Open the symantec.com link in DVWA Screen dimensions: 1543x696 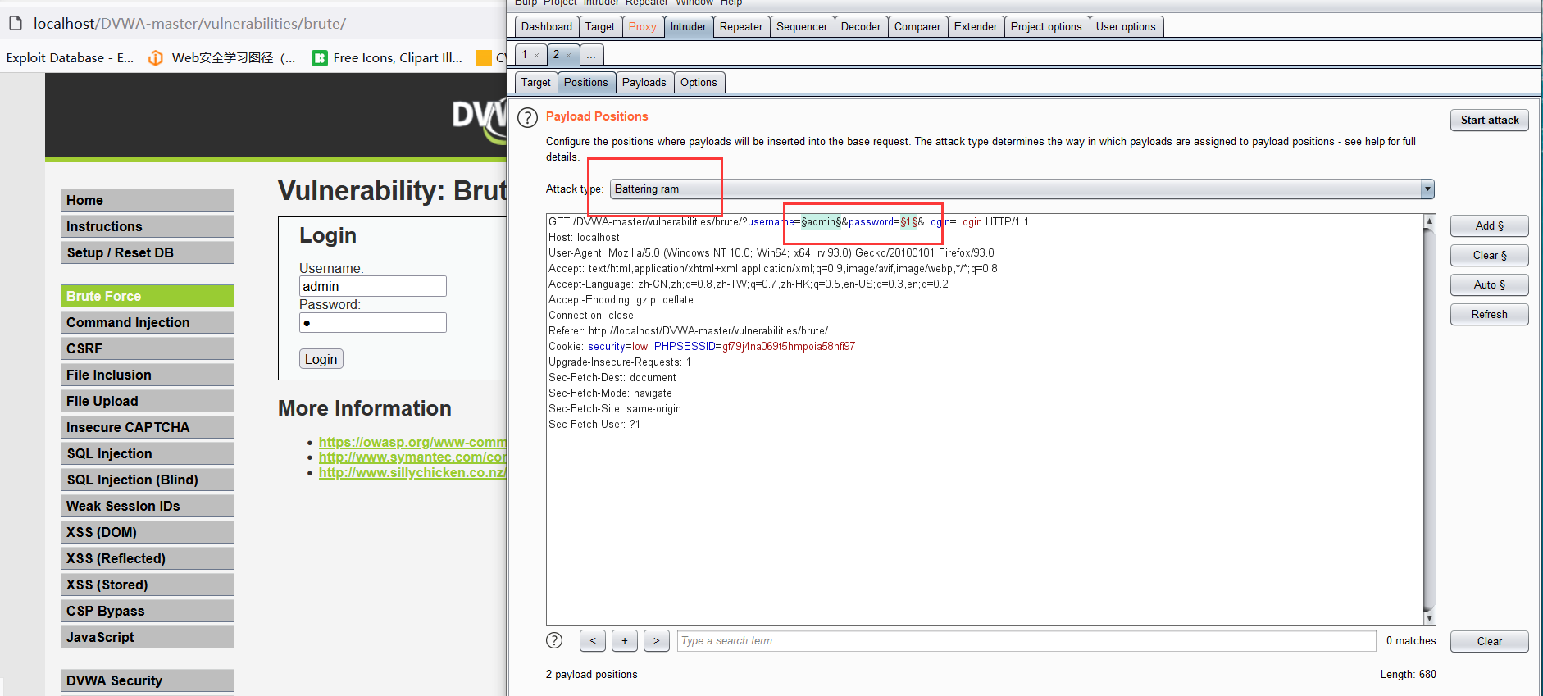coord(412,457)
